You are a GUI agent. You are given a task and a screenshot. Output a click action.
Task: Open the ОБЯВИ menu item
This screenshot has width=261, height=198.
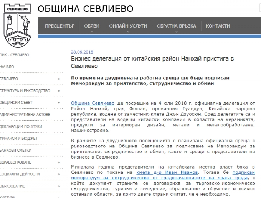[92, 26]
